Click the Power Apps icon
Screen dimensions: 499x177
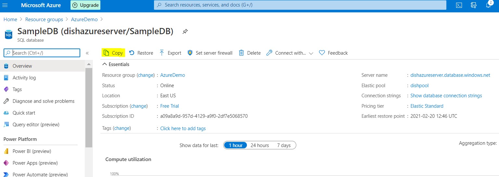pos(6,163)
